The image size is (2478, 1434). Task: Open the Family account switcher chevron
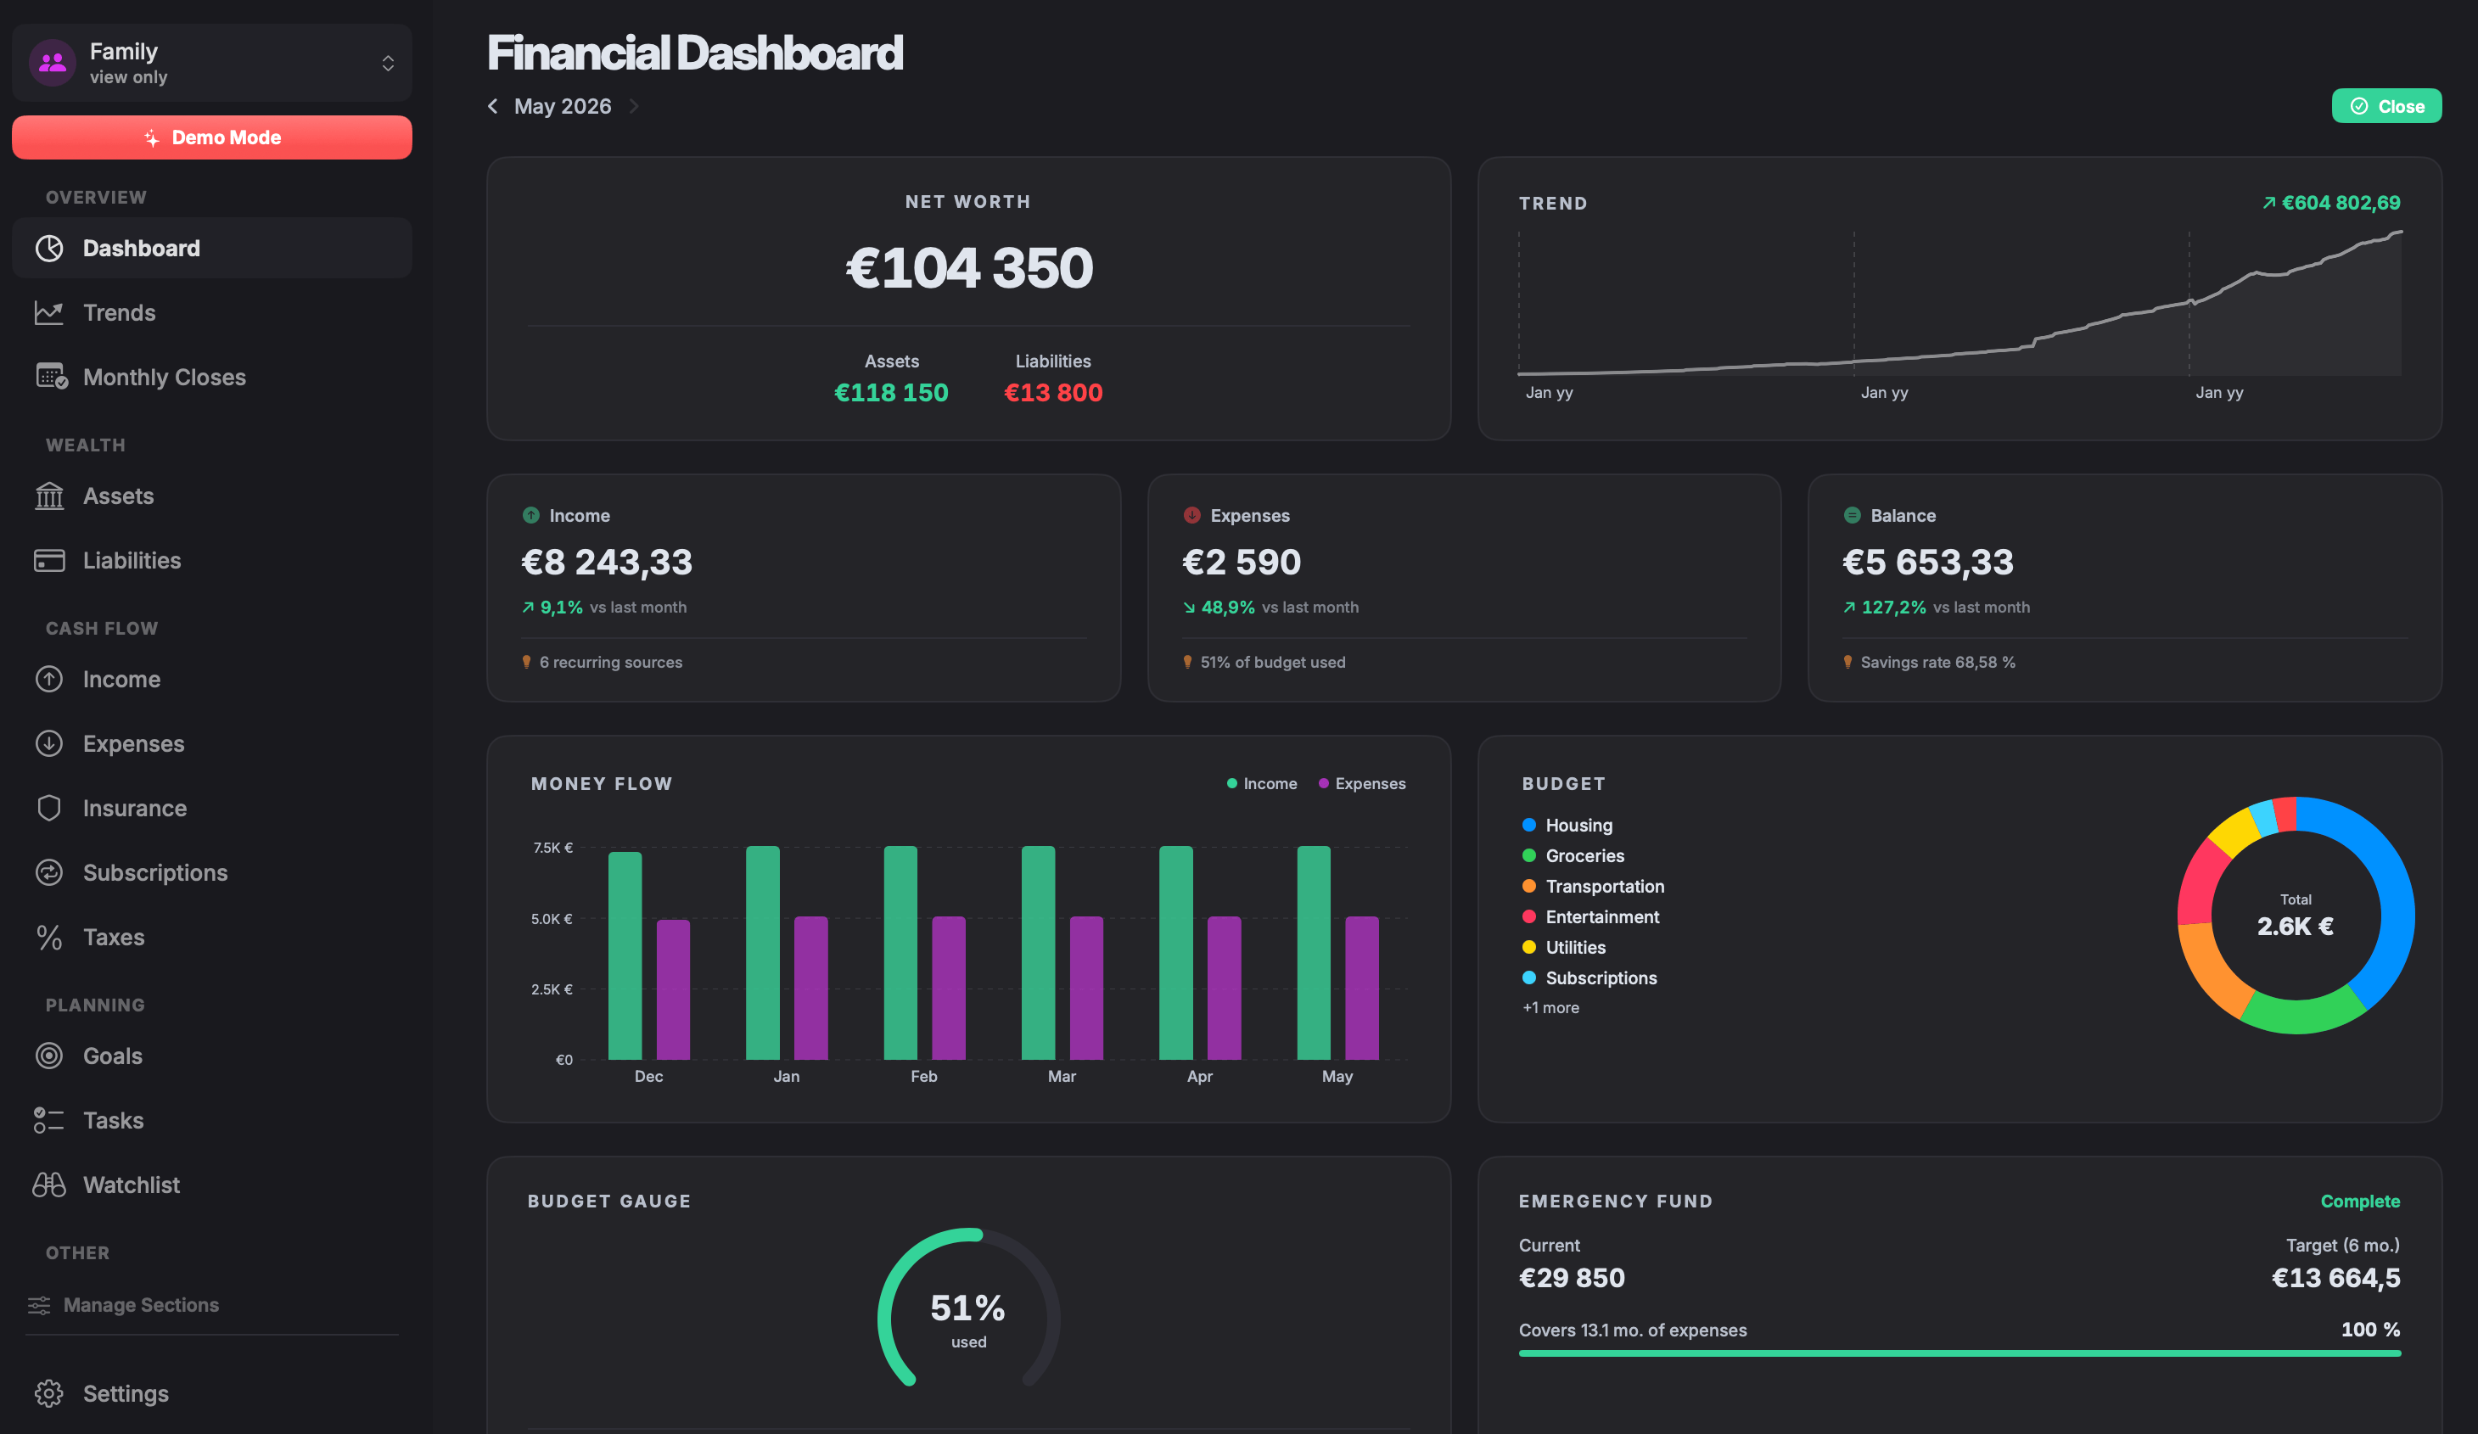pos(388,63)
